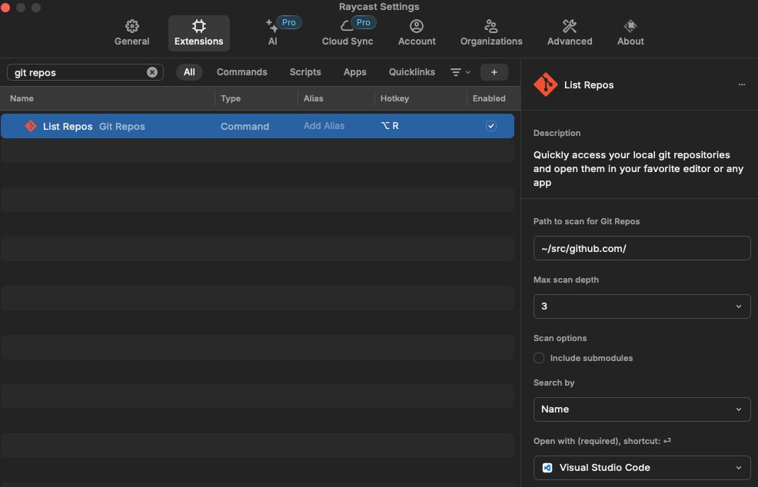Viewport: 758px width, 487px height.
Task: Filter the list by Apps
Action: coord(355,72)
